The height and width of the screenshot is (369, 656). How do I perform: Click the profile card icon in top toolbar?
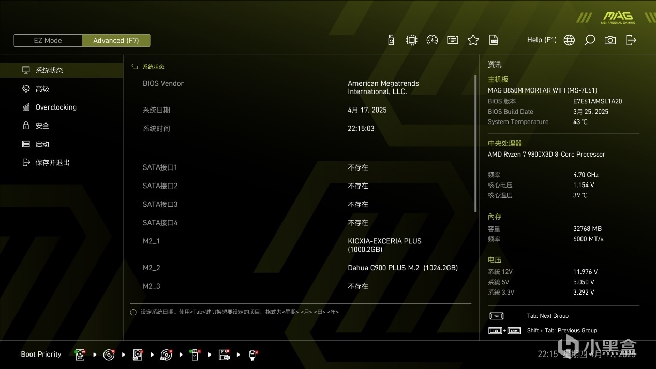[453, 40]
